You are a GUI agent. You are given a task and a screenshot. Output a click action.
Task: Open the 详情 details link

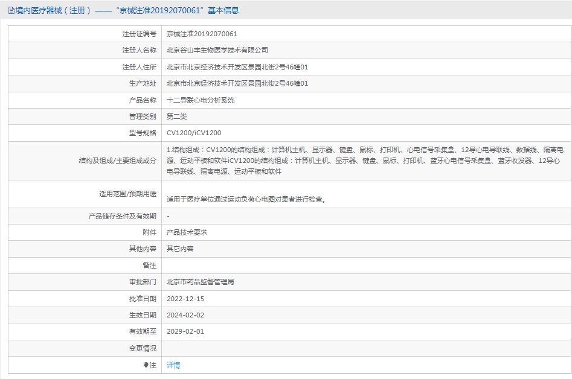[x=173, y=365]
